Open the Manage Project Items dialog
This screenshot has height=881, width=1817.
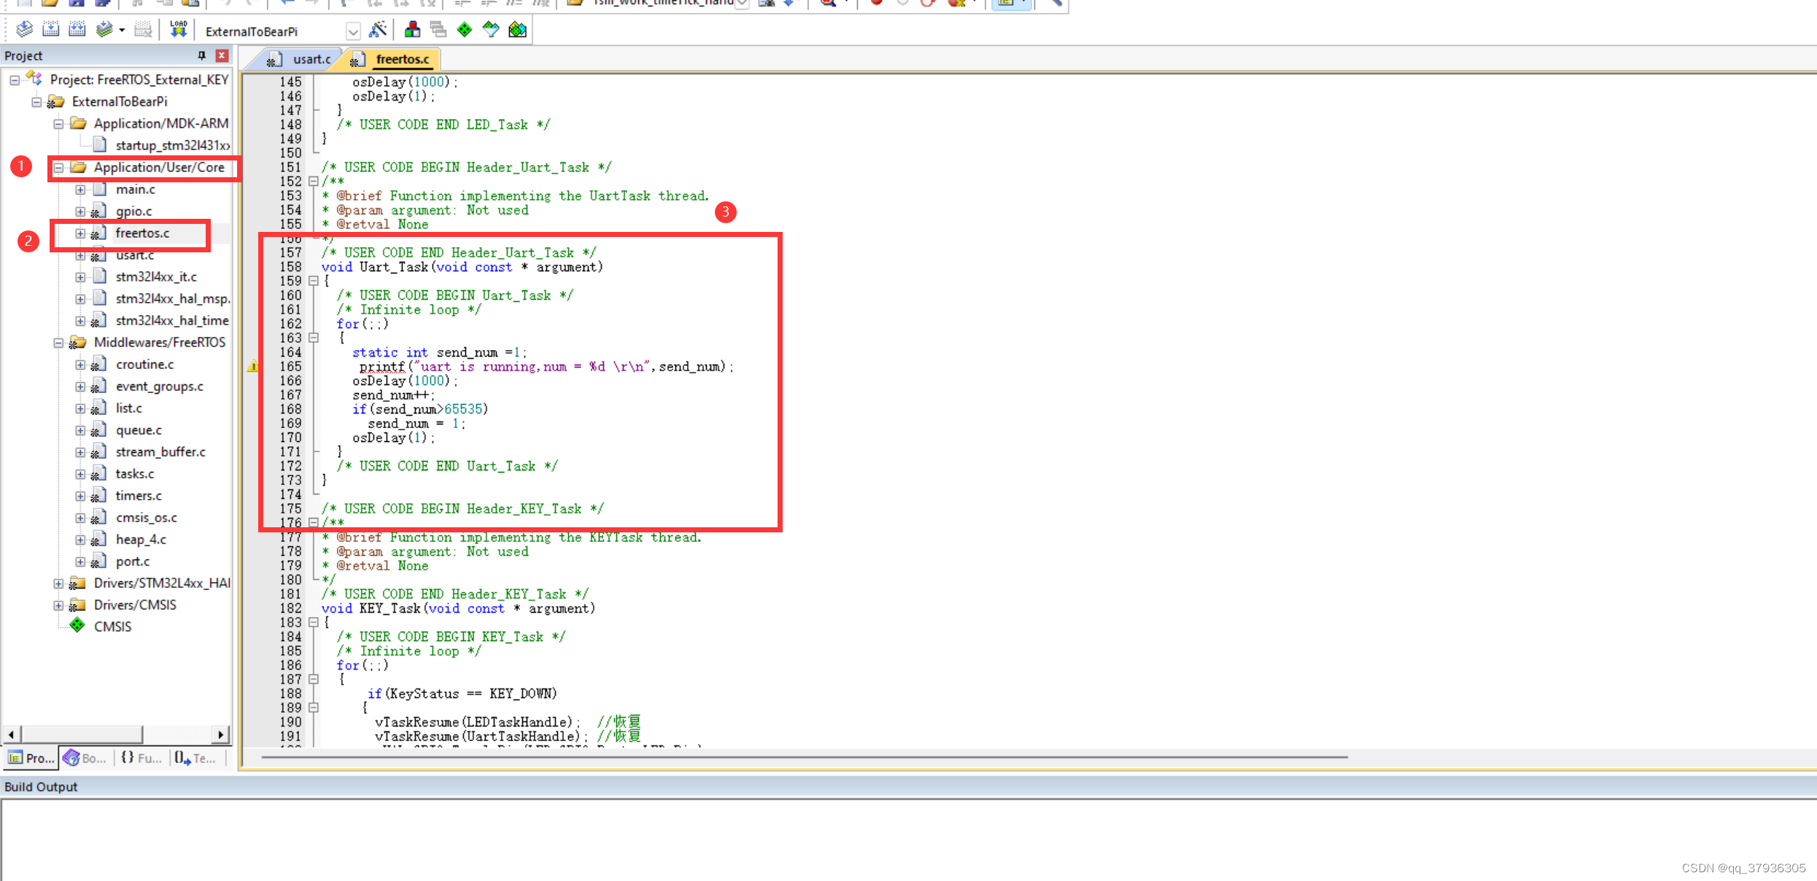click(412, 30)
